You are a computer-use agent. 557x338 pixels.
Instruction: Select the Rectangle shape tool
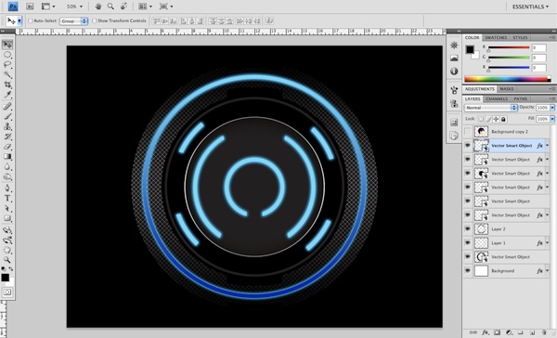click(x=7, y=218)
